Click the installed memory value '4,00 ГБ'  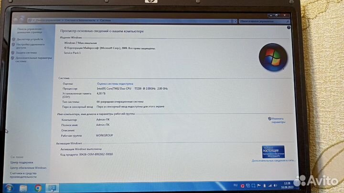(x=101, y=93)
